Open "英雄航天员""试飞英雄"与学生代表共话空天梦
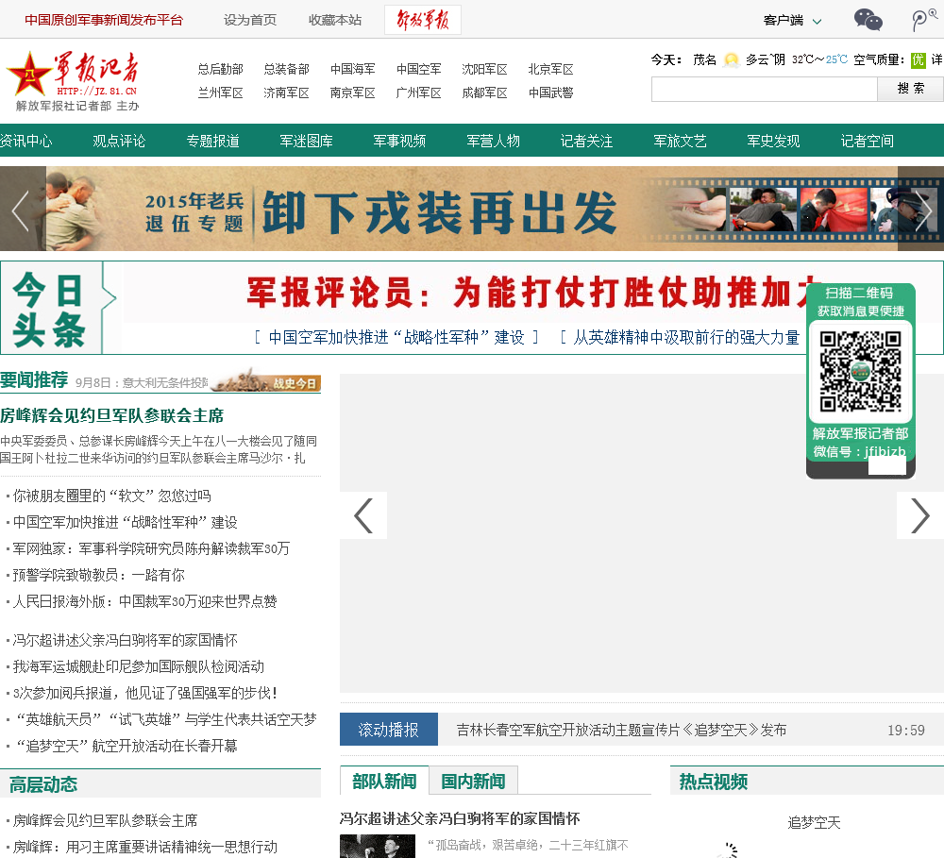This screenshot has height=858, width=944. pos(165,719)
